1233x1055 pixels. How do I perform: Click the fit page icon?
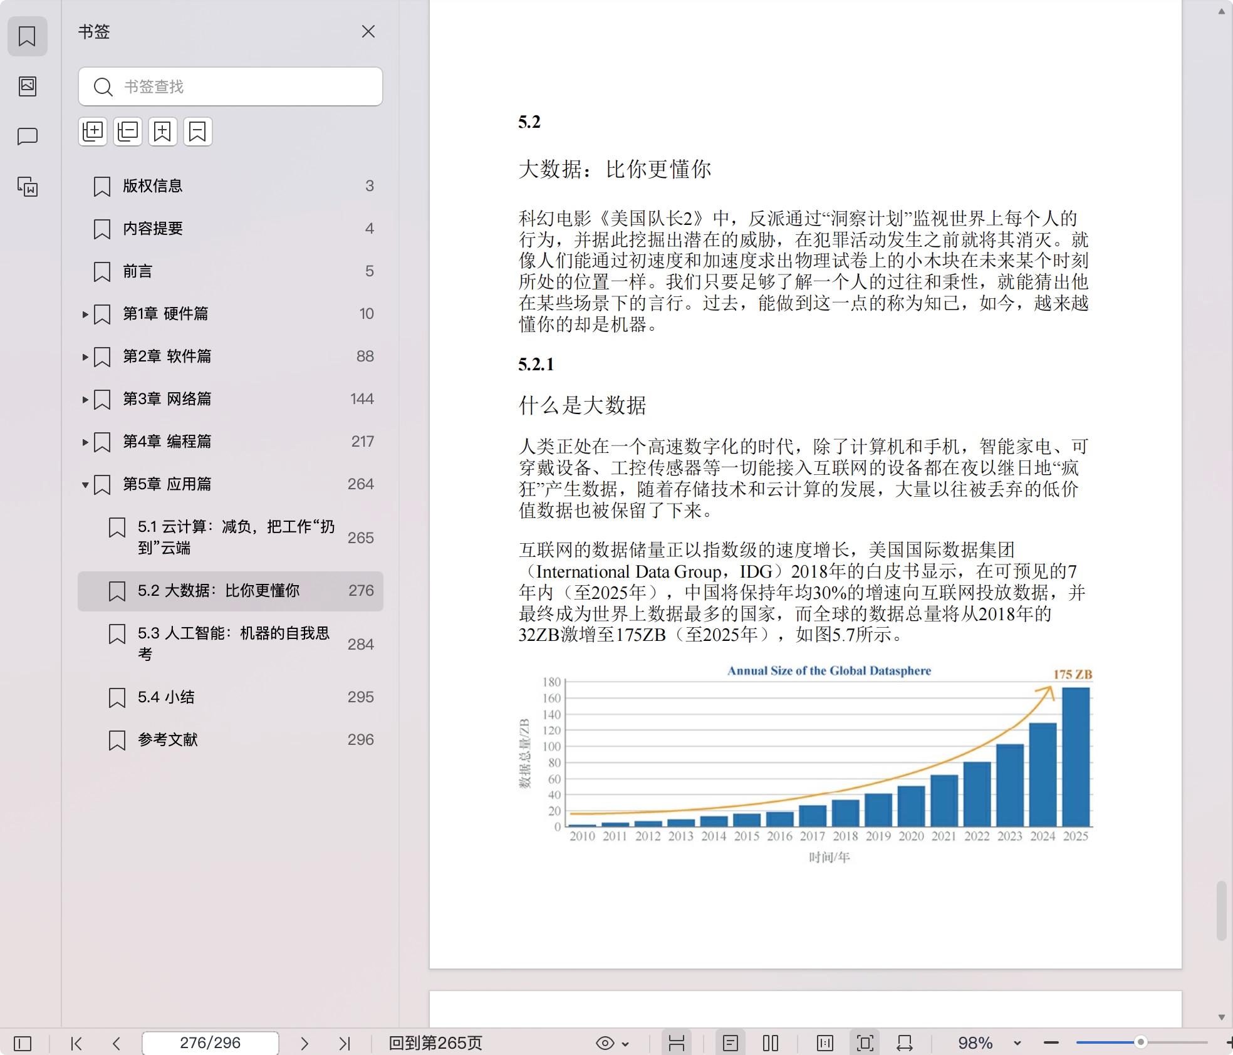coord(865,1043)
